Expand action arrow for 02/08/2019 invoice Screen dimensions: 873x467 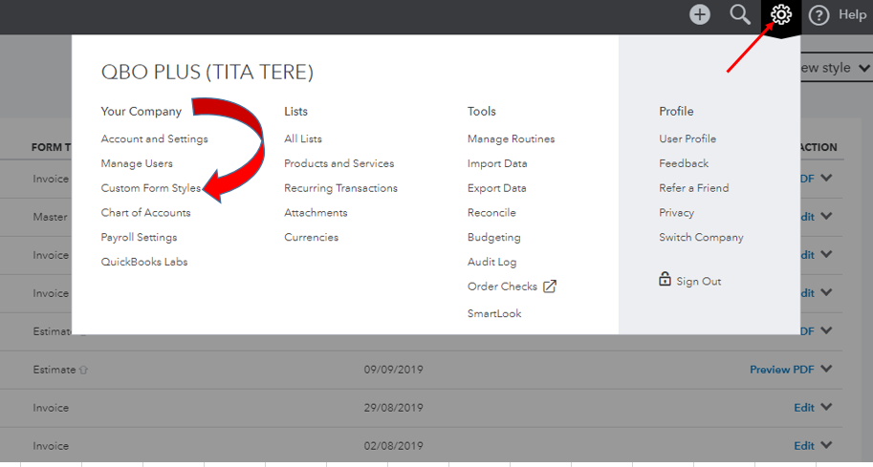click(827, 445)
